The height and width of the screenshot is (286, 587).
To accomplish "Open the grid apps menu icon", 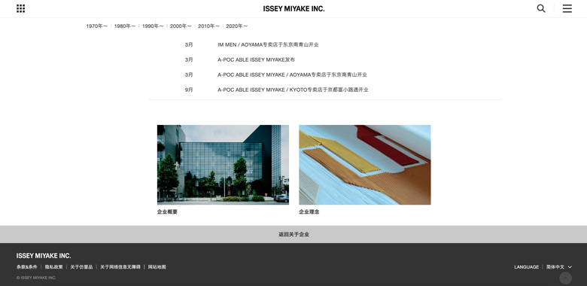I will pyautogui.click(x=20, y=8).
